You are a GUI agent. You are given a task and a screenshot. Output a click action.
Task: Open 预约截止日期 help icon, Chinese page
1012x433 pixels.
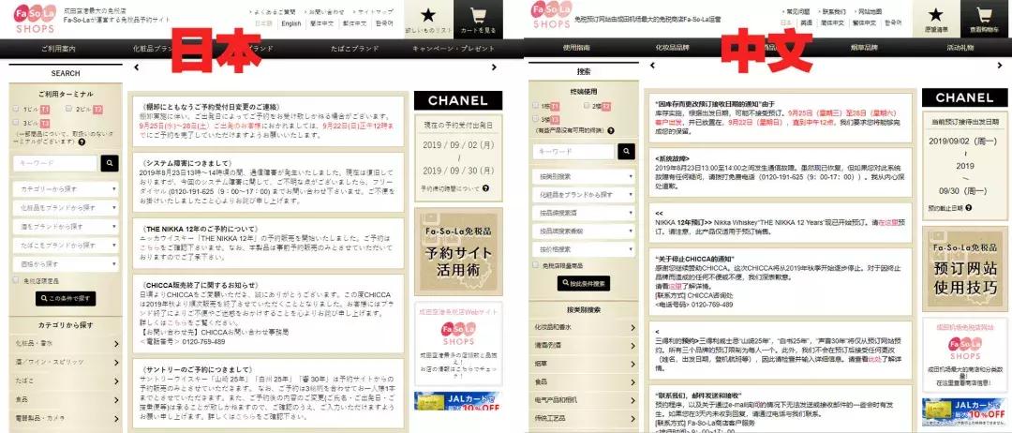point(970,208)
